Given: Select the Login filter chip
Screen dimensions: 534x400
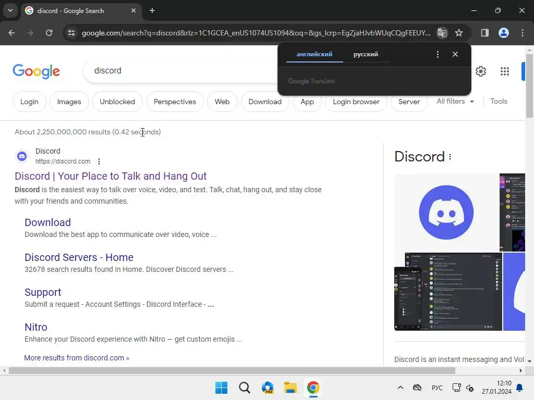Looking at the screenshot, I should point(29,102).
